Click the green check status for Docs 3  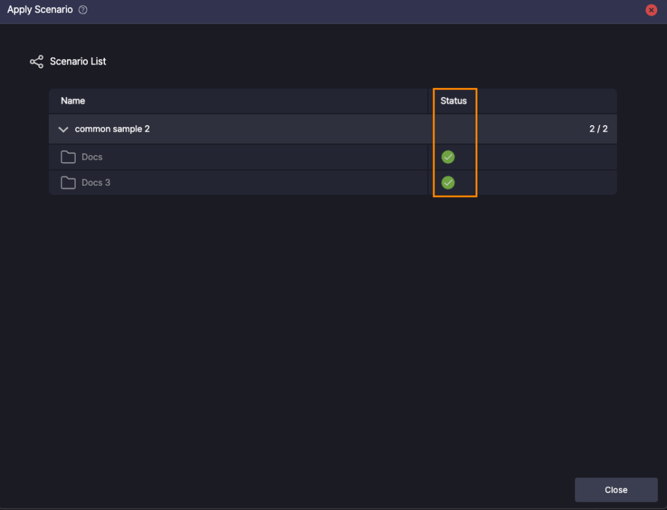click(448, 183)
